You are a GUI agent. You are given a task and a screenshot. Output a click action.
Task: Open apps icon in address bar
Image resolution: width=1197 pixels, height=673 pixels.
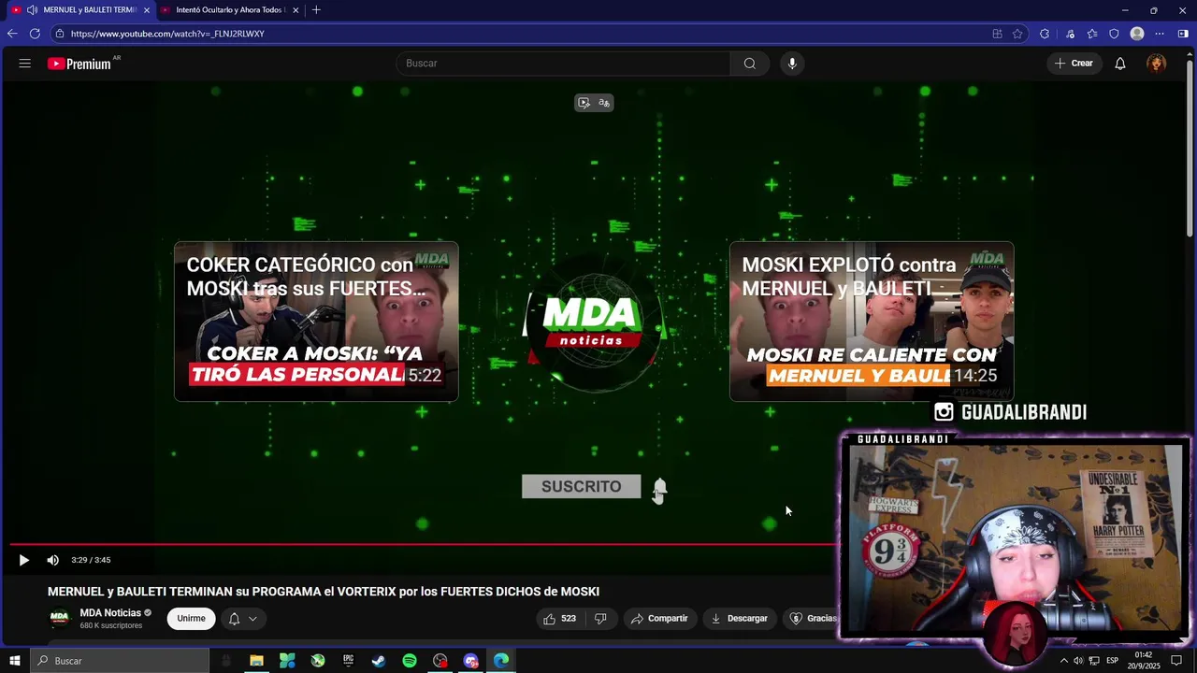click(997, 34)
